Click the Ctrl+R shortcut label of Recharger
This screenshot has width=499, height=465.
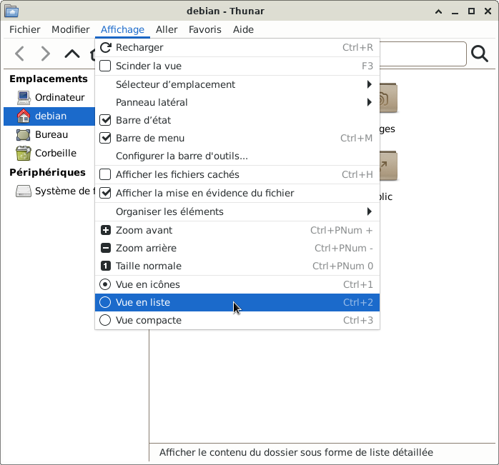pos(357,47)
